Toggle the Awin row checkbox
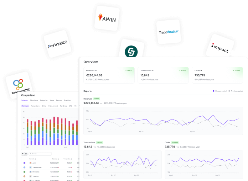 click(x=25, y=163)
